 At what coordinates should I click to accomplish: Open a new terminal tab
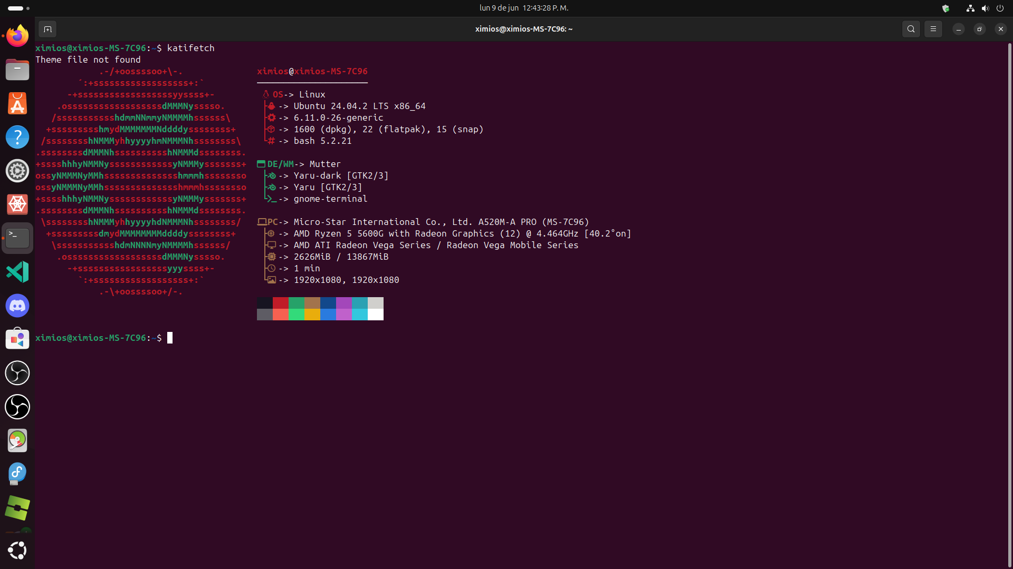coord(47,29)
